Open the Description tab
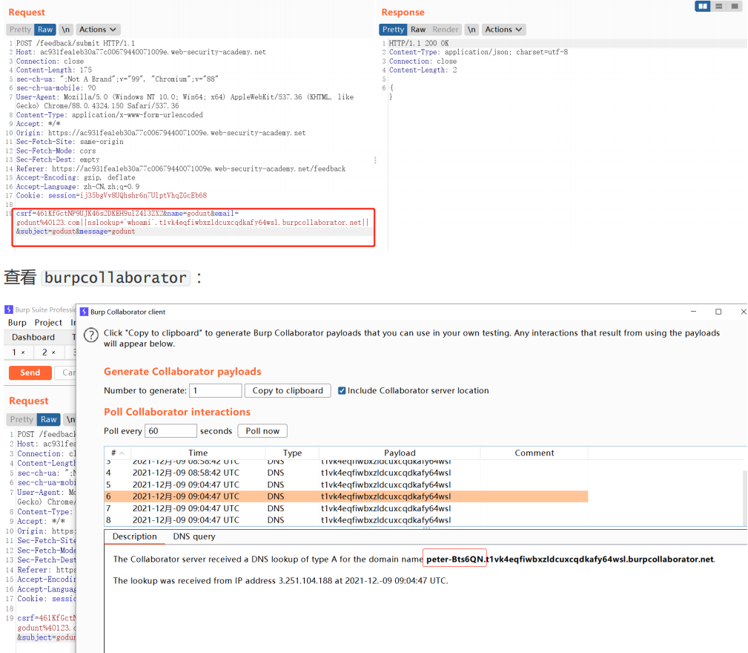This screenshot has width=748, height=653. point(134,536)
